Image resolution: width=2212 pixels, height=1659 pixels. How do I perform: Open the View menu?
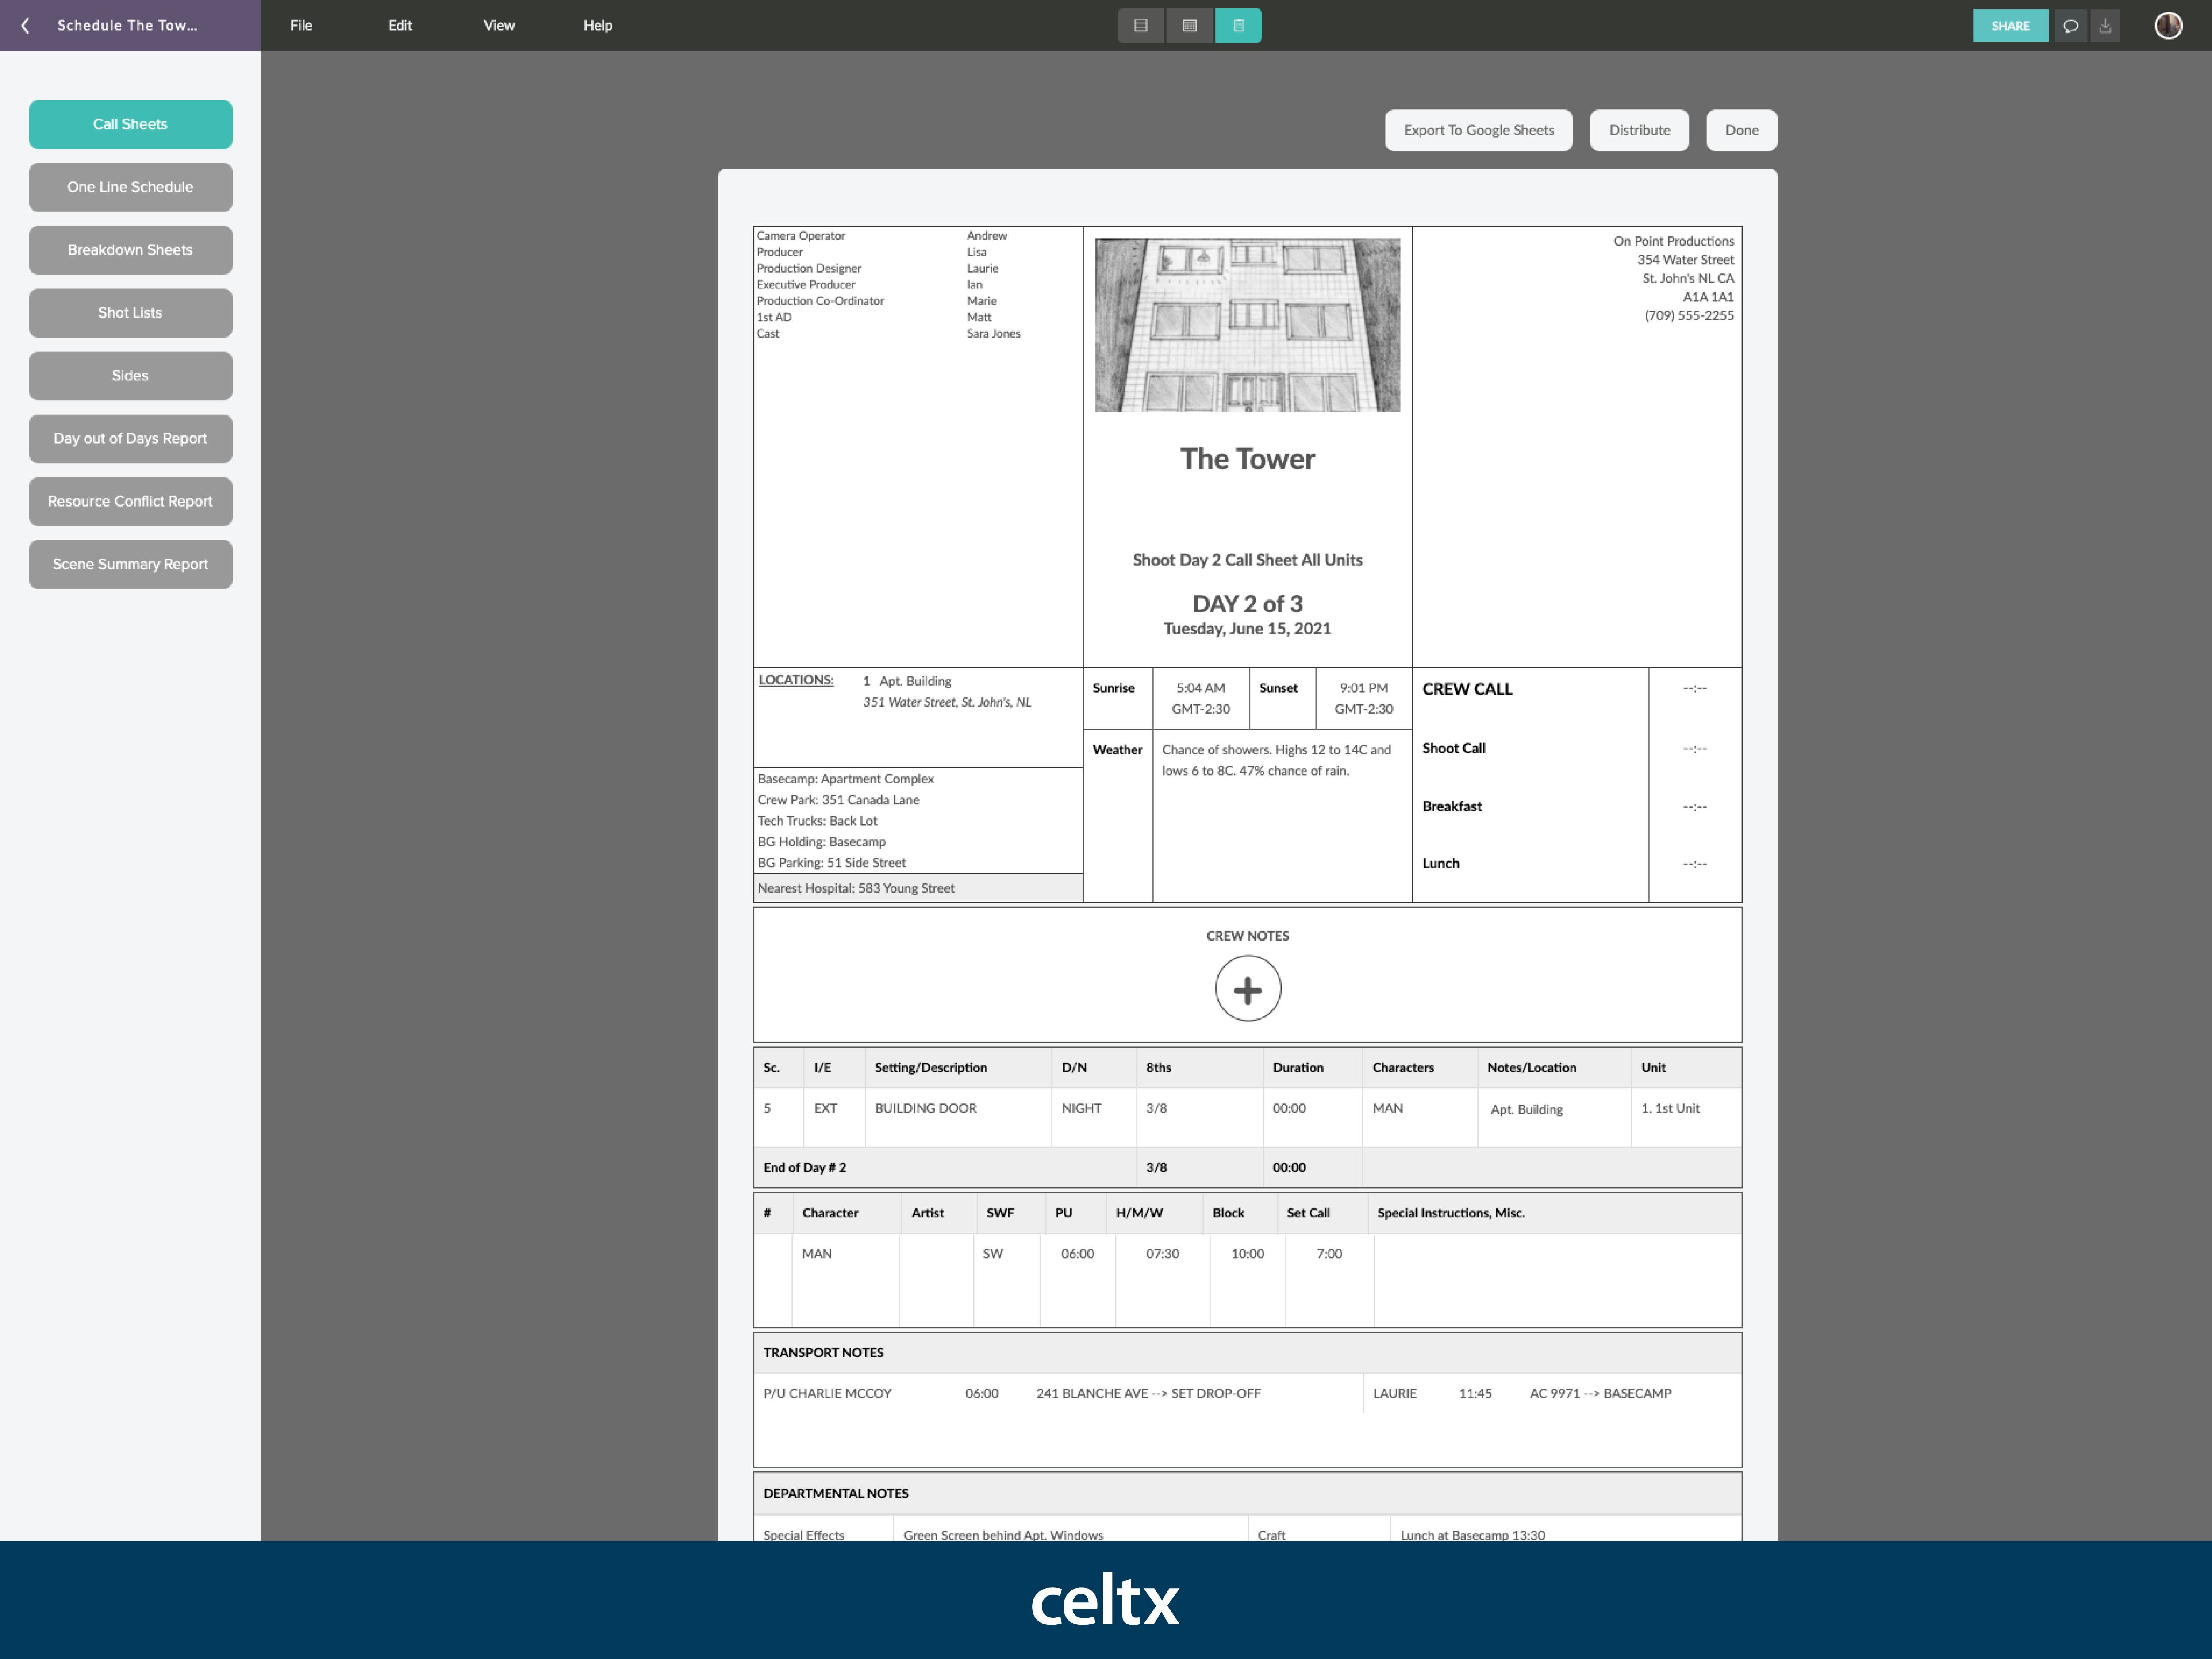(499, 26)
